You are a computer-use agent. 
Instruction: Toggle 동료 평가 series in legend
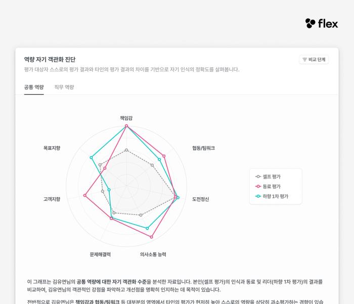tap(268, 186)
